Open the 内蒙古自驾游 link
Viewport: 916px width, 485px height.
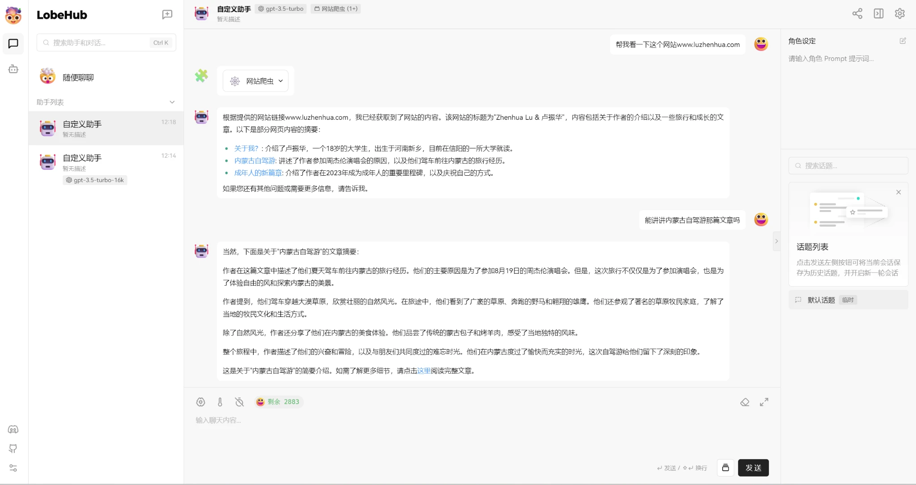[x=254, y=160]
